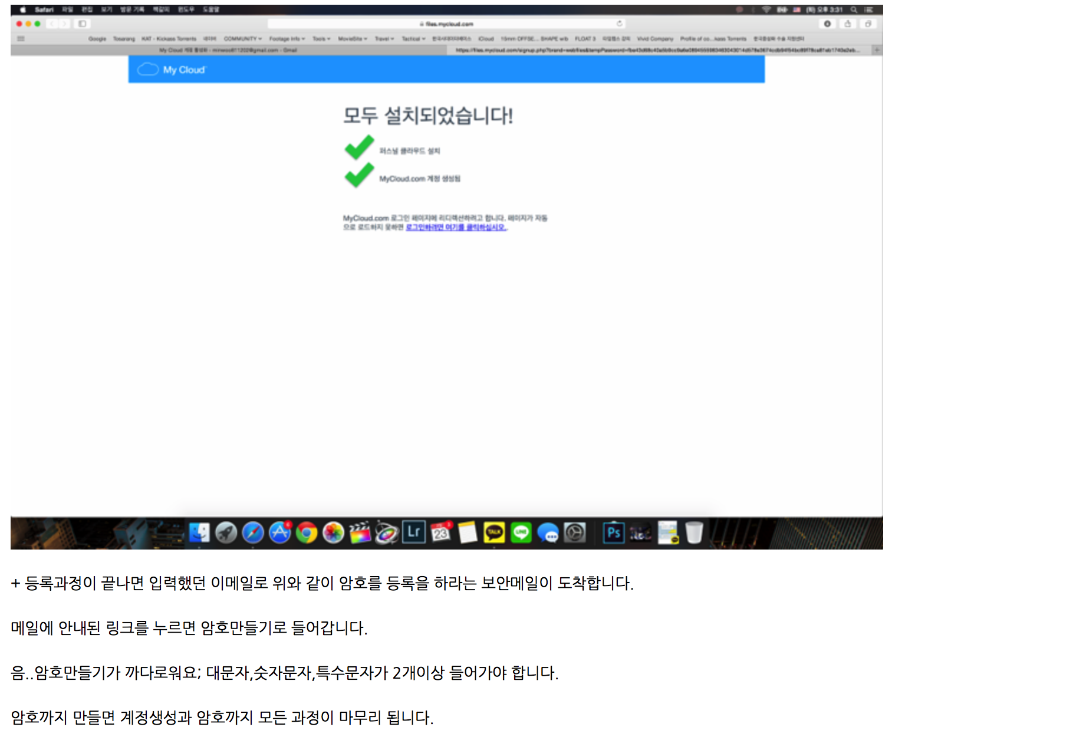Open the Notes app in dock

[468, 533]
